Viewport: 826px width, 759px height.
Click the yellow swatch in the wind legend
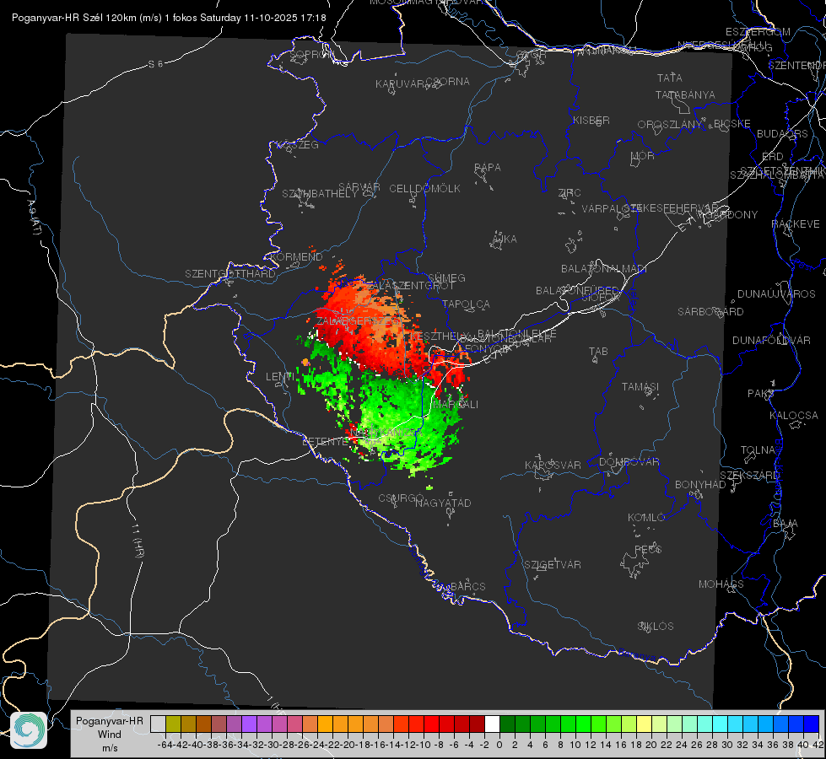pos(644,724)
